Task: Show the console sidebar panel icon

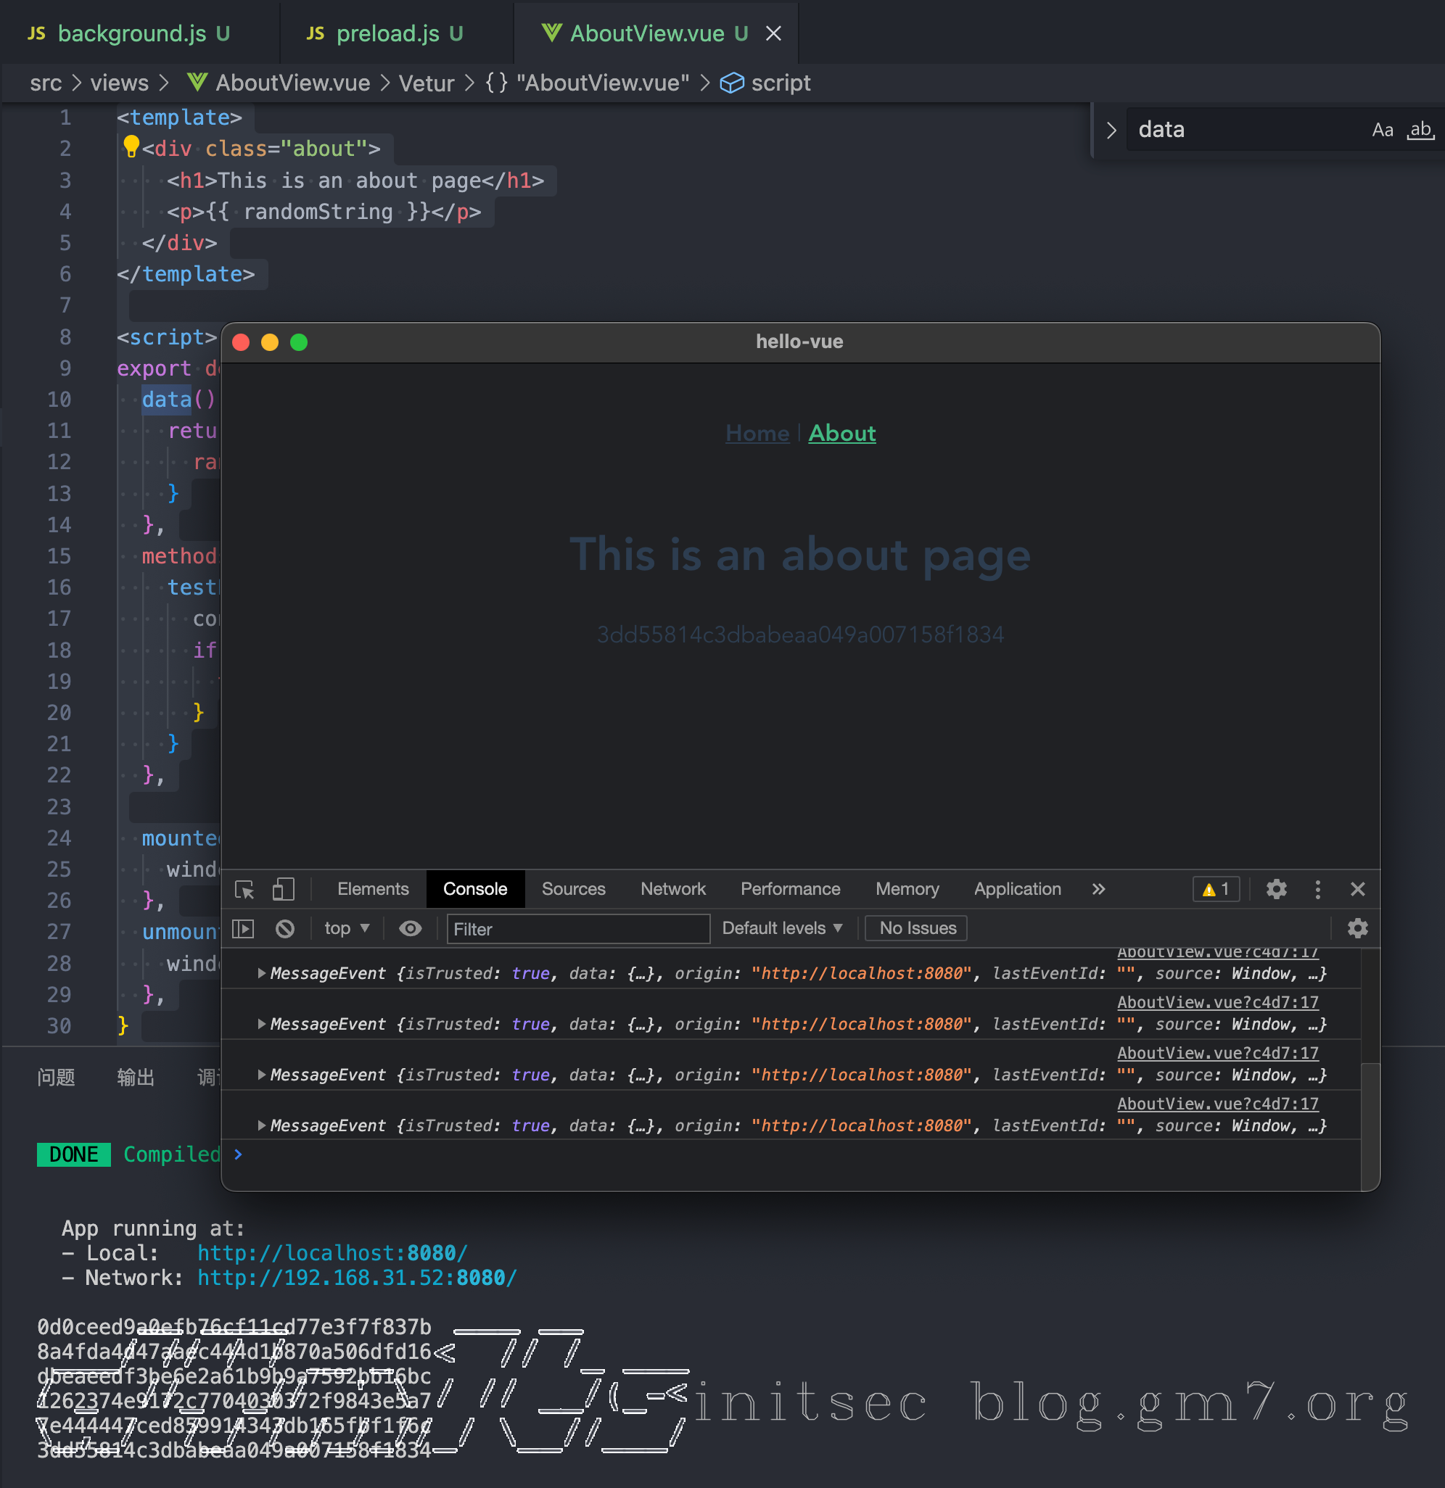Action: [x=243, y=928]
